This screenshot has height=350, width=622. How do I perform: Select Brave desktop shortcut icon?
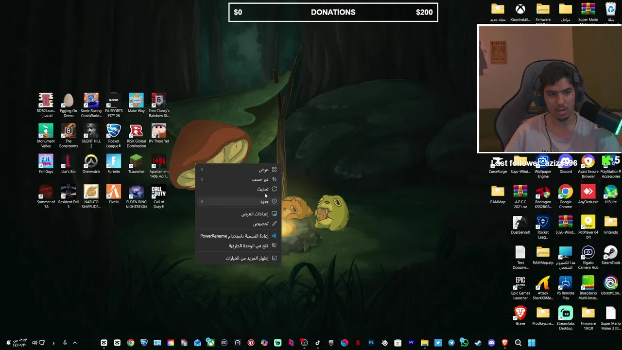[520, 316]
